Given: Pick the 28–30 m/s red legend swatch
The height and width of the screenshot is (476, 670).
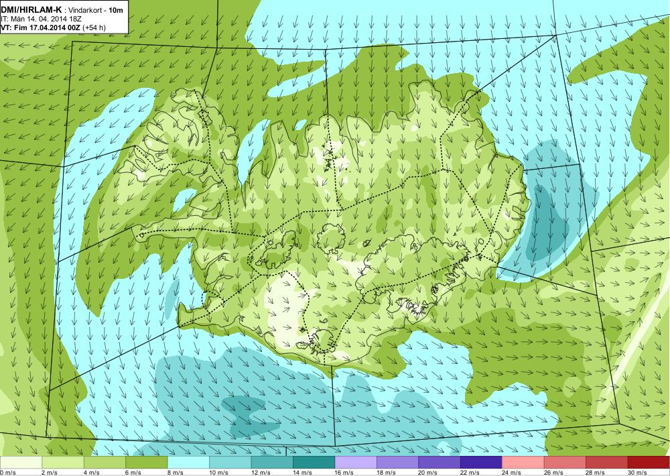Looking at the screenshot, I should (x=607, y=463).
